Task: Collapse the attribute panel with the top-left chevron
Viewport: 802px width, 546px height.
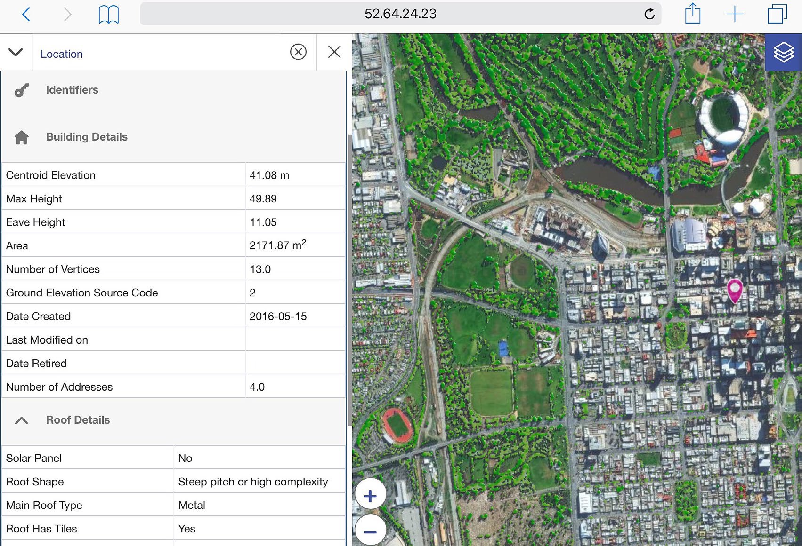Action: 16,52
